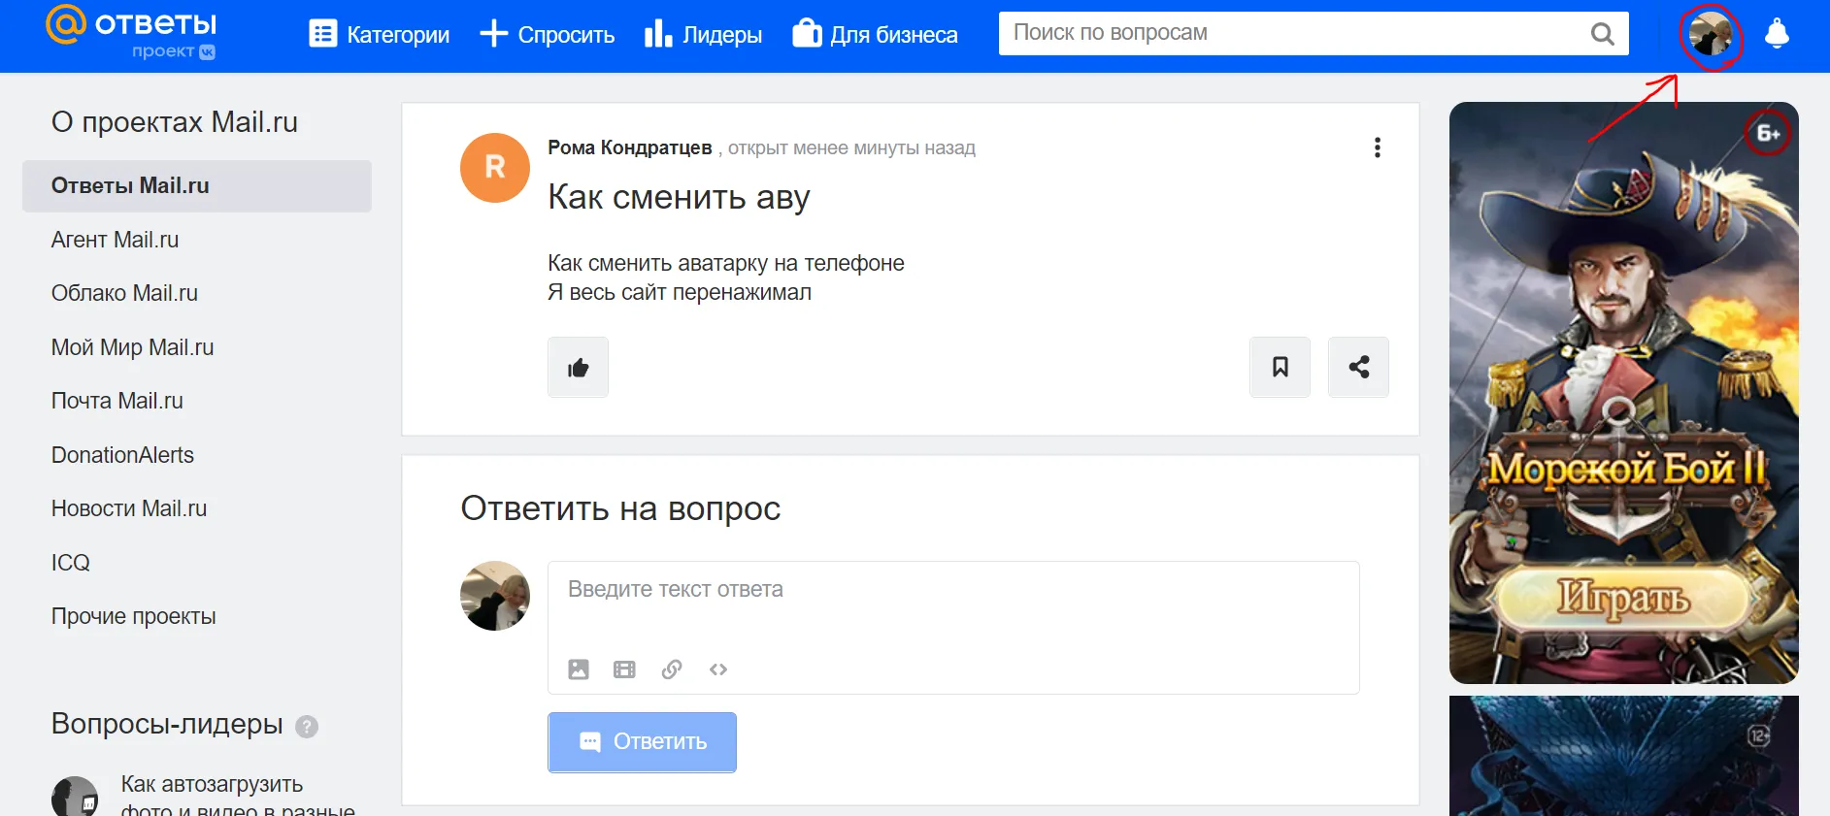Select Ответы Mail.ru in sidebar
Viewport: 1830px width, 816px height.
click(197, 185)
